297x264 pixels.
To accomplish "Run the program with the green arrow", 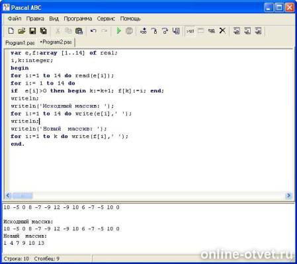I will click(x=119, y=31).
